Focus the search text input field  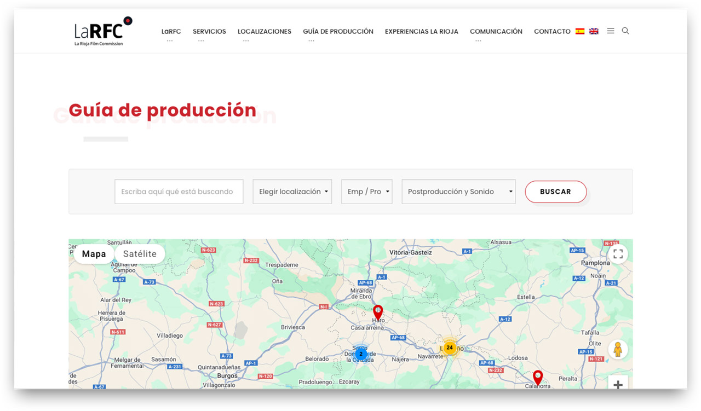click(179, 192)
